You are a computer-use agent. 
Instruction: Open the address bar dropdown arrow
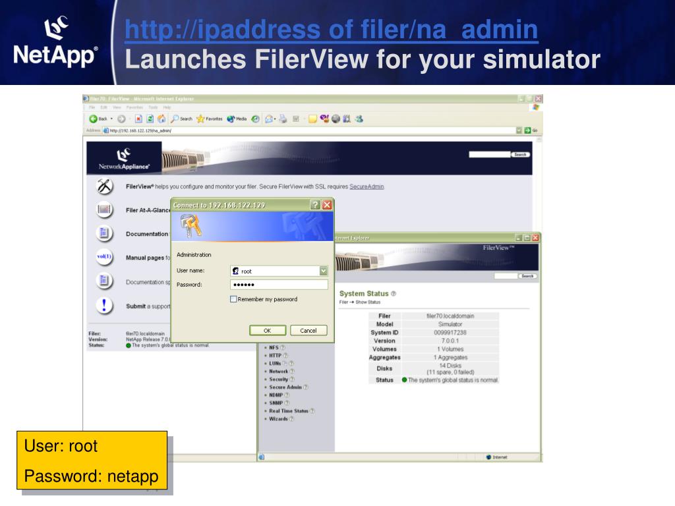pos(519,130)
